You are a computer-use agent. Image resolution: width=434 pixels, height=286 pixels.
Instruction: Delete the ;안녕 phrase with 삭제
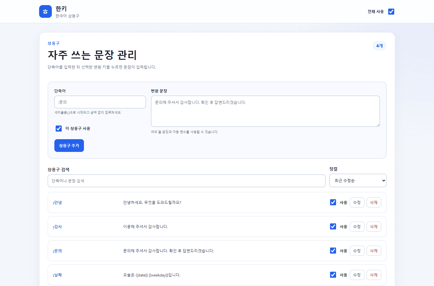click(x=374, y=202)
